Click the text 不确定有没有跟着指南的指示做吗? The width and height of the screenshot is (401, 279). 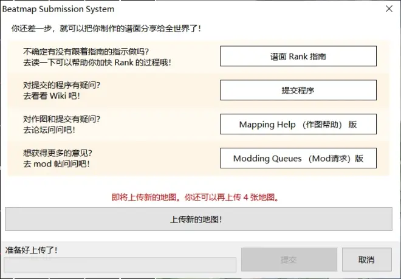86,52
